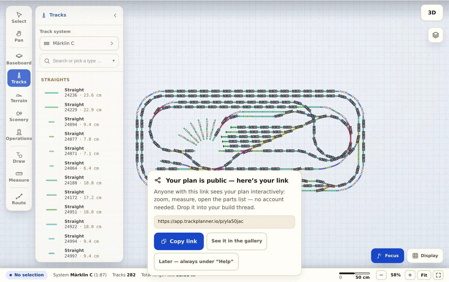This screenshot has width=449, height=282.
Task: Open the layers stack panel
Action: (436, 35)
